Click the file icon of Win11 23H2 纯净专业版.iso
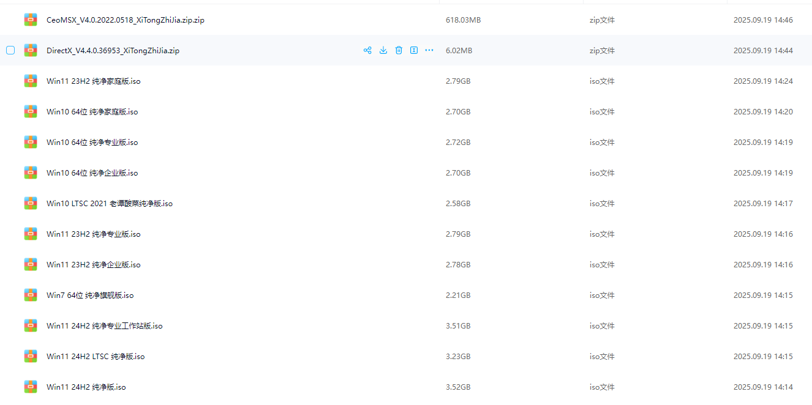 31,234
